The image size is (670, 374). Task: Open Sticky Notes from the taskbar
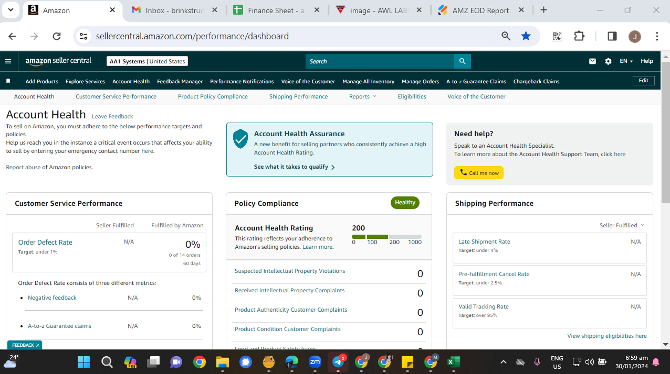point(407,362)
